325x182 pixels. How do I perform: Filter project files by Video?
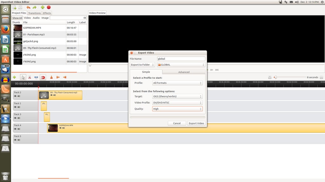tap(27, 18)
